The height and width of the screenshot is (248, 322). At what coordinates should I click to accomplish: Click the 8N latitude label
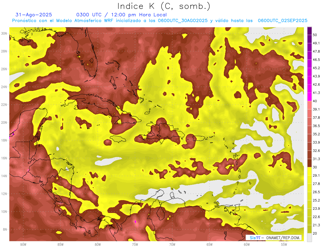5,229
